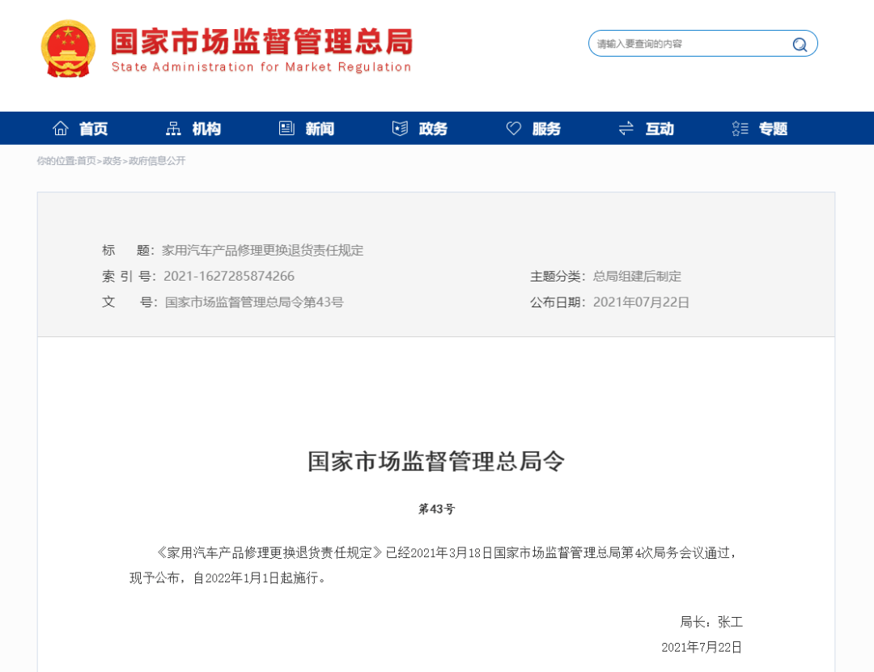Click the exchange arrows icon beside 互动
This screenshot has width=874, height=672.
[626, 129]
